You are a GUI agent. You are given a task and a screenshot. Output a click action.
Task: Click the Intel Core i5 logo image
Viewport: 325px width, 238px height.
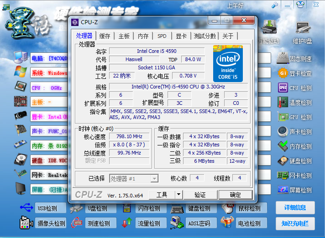228,63
